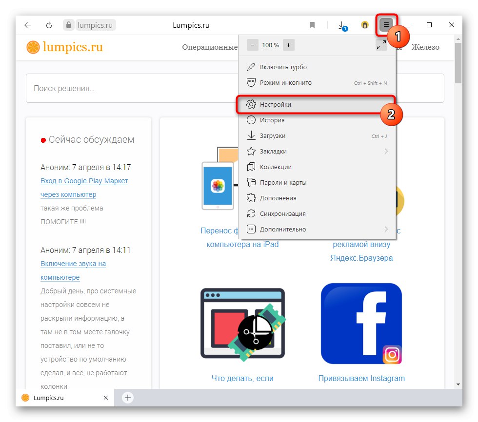Open link Включение звука на компьютере
478x422 pixels.
coord(73,270)
